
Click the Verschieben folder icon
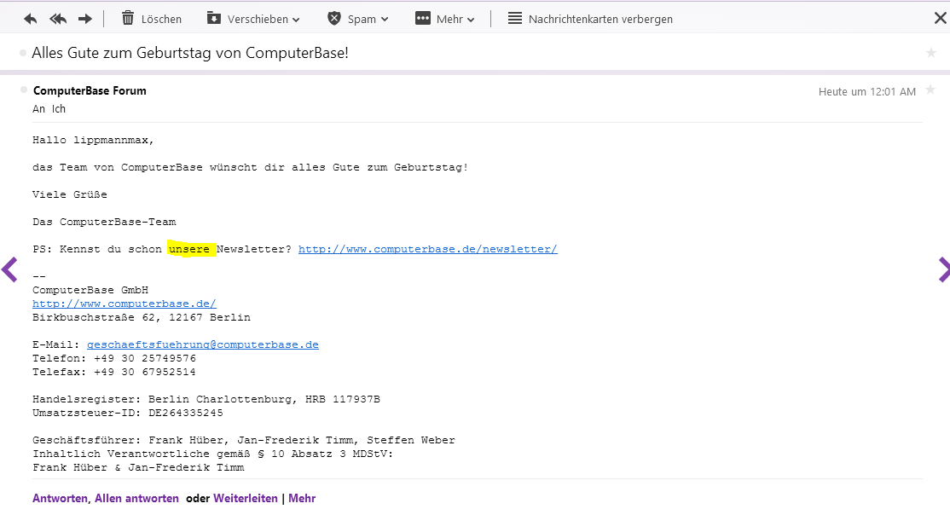tap(214, 18)
